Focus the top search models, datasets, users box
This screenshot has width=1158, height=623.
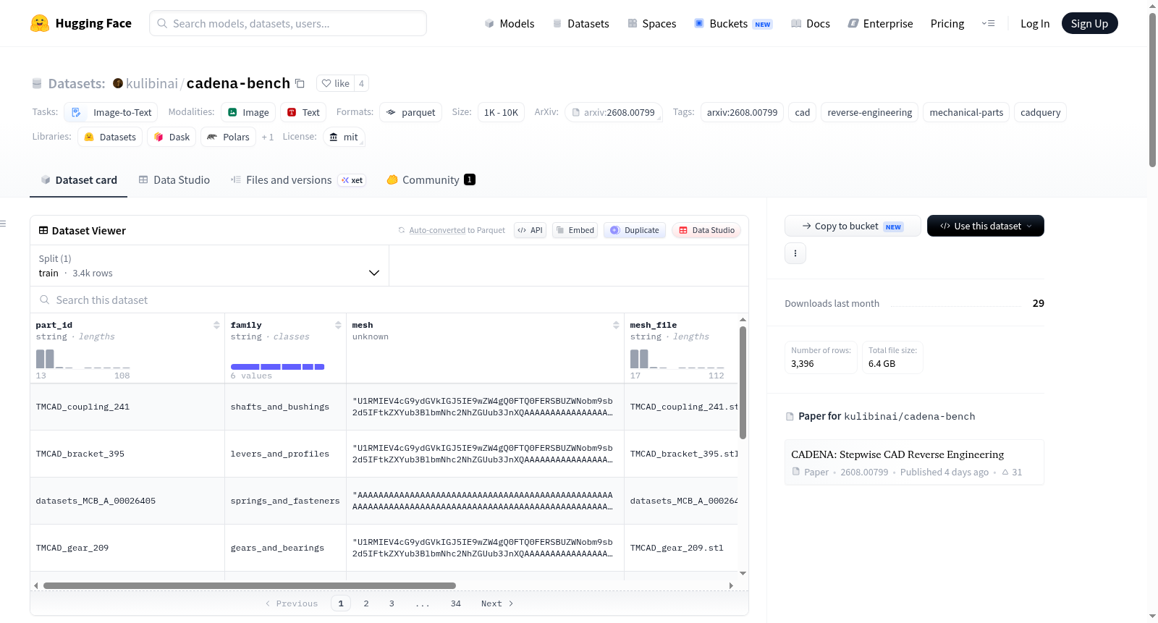pyautogui.click(x=288, y=23)
